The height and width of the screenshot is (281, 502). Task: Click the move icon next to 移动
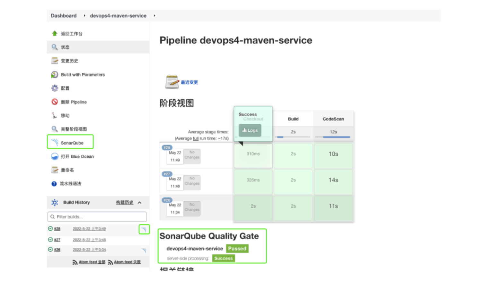[54, 115]
